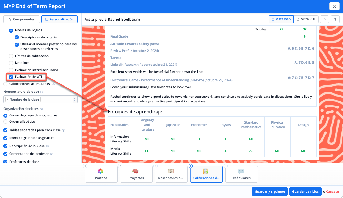
Task: Remove the Nombre de la clase tag
Action: tap(7, 100)
